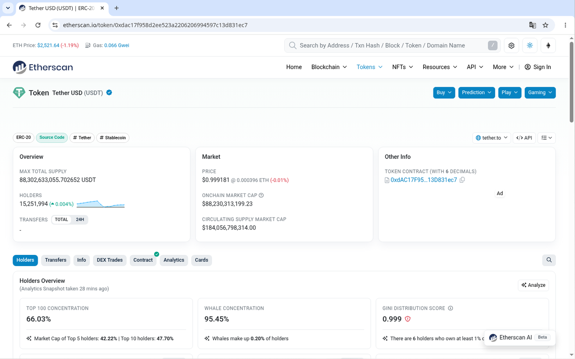Image resolution: width=575 pixels, height=359 pixels.
Task: Open the NFTs dropdown
Action: click(403, 67)
